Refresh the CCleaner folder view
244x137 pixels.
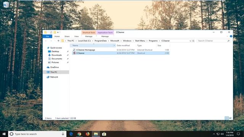(193, 41)
